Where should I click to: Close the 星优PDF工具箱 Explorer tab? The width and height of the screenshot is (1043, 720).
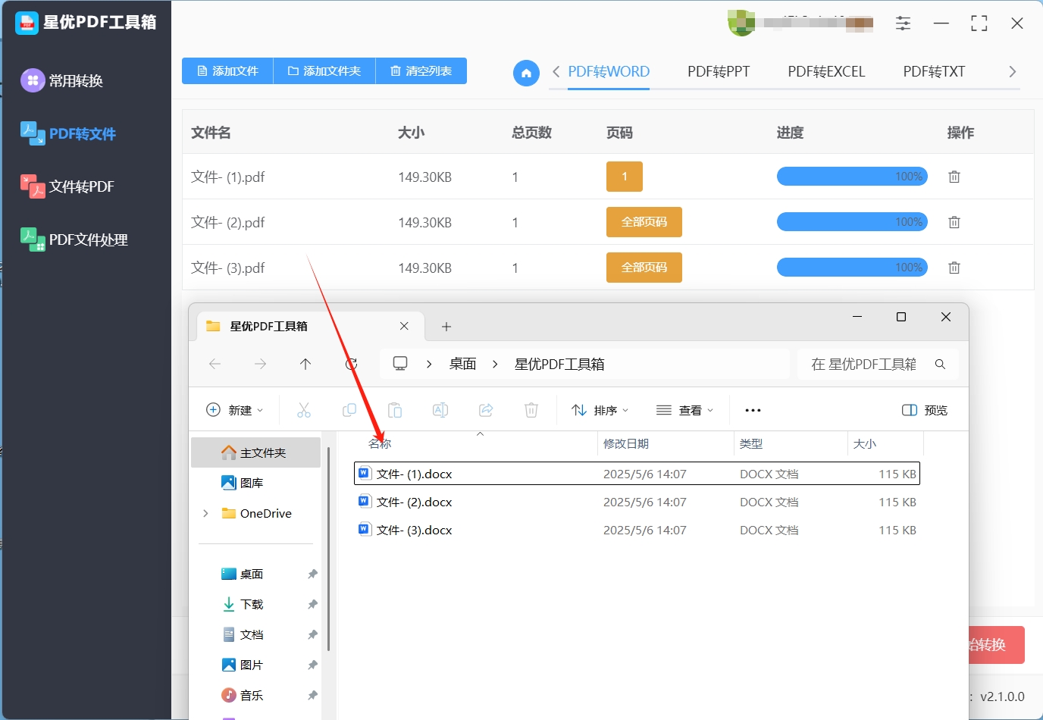(x=404, y=326)
